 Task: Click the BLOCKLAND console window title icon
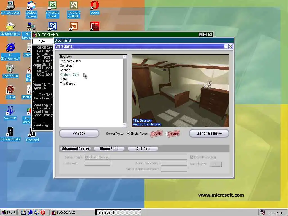coord(35,35)
